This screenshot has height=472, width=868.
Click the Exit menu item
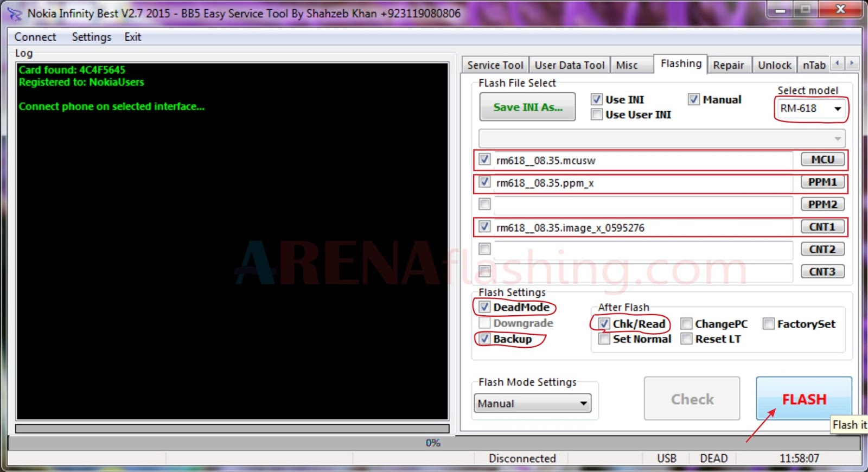[x=133, y=37]
